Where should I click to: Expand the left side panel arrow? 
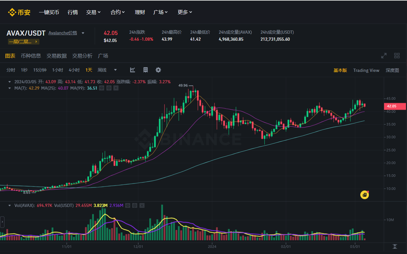tap(2, 222)
